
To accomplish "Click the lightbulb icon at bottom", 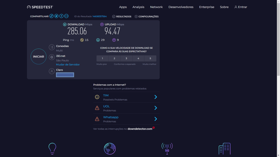I will point(52,149).
